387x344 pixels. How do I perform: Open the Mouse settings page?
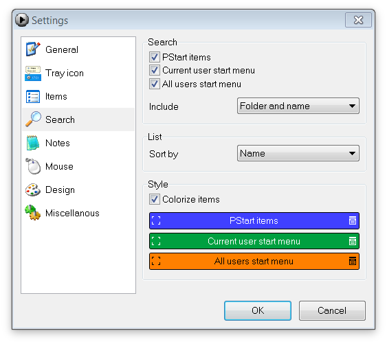[78, 166]
